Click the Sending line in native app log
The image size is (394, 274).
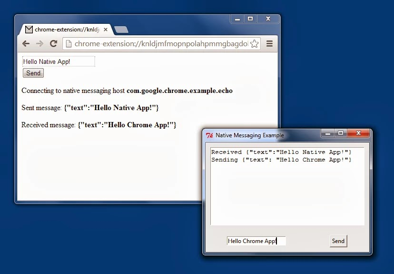tap(281, 160)
